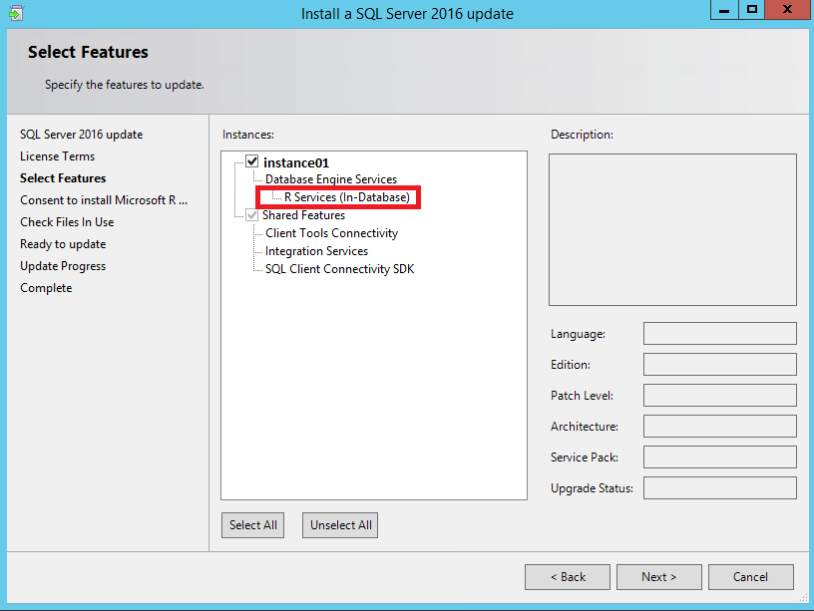814x611 pixels.
Task: Toggle the instance01 checkbox
Action: point(251,161)
